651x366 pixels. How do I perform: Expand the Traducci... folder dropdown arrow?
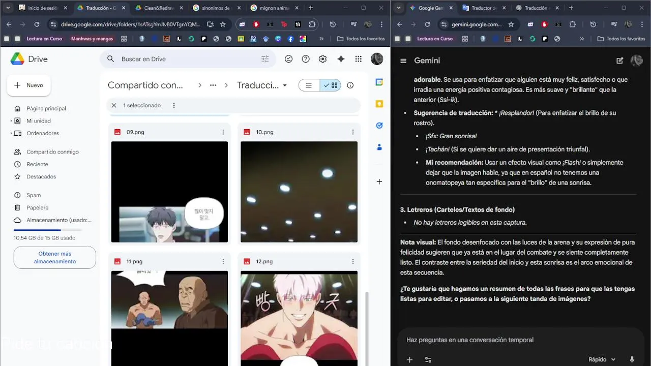click(x=285, y=85)
